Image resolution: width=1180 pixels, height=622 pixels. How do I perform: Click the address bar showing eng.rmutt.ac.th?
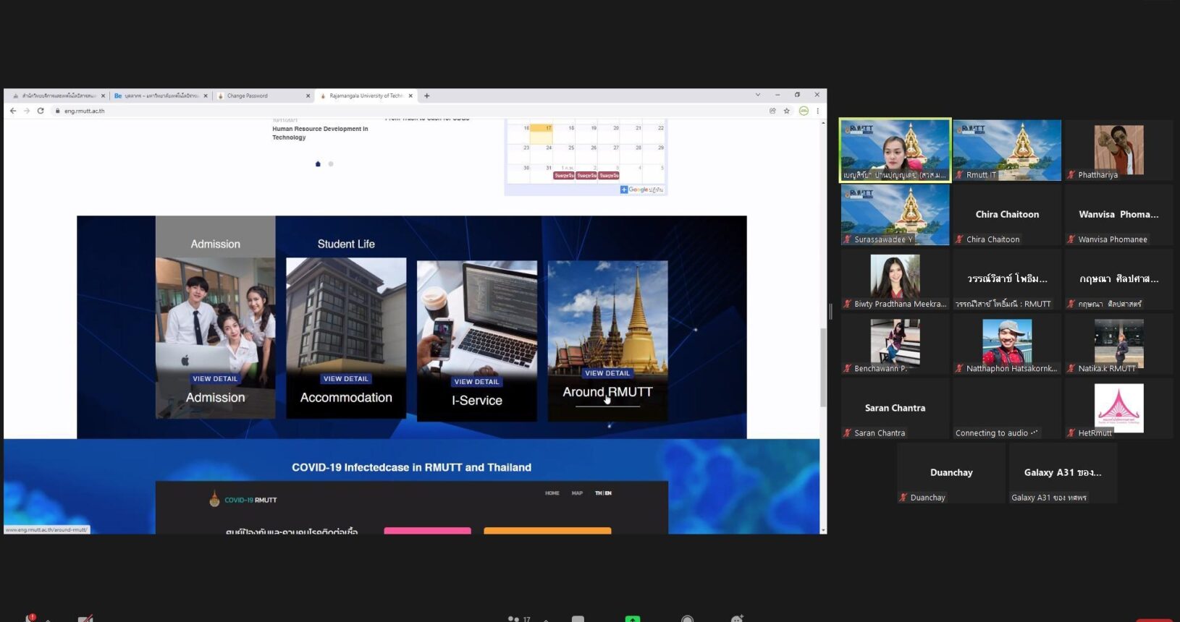pyautogui.click(x=405, y=111)
